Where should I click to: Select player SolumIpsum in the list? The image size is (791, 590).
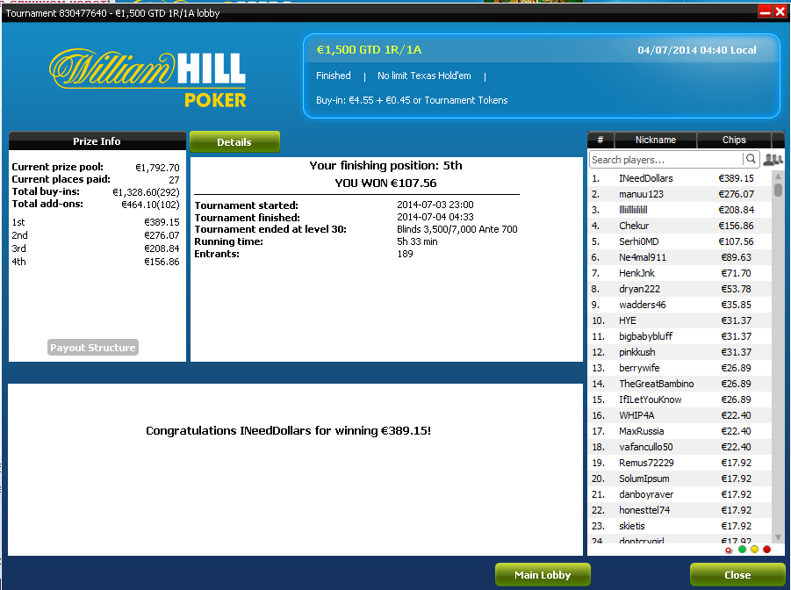pos(680,478)
